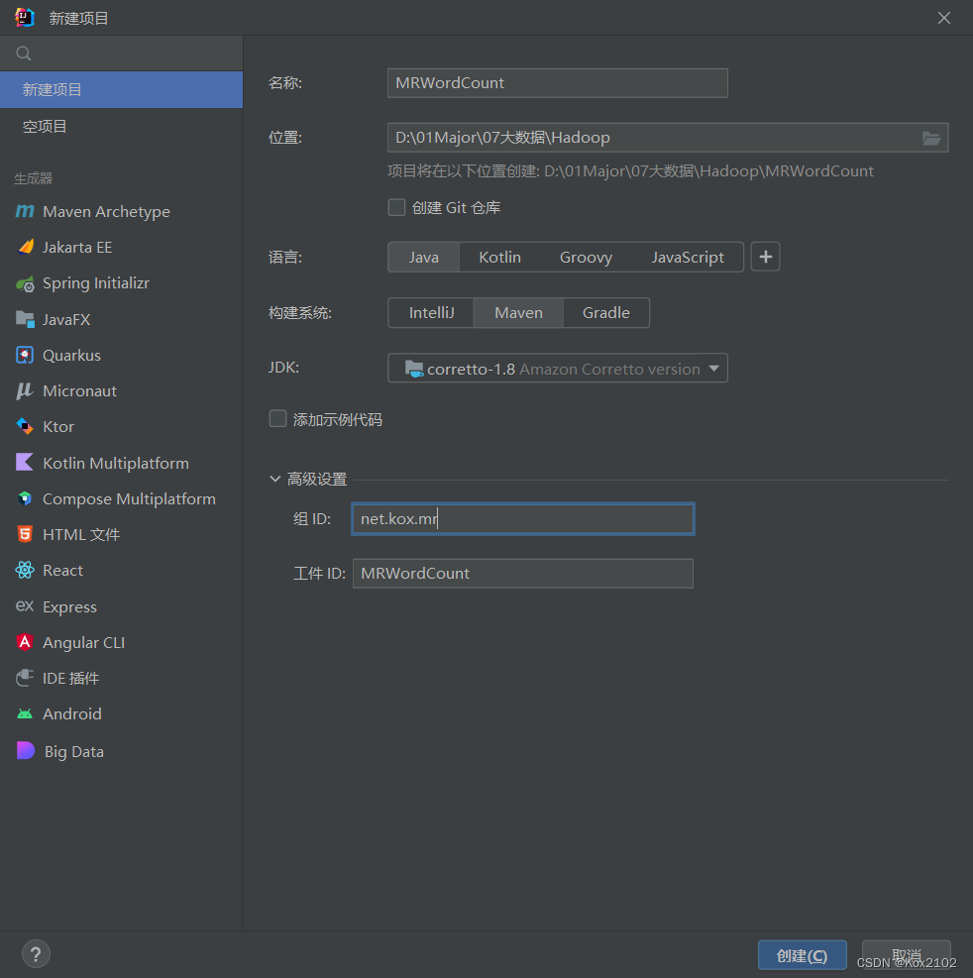Screen dimensions: 973x978
Task: Click the search magnifier icon
Action: [24, 54]
